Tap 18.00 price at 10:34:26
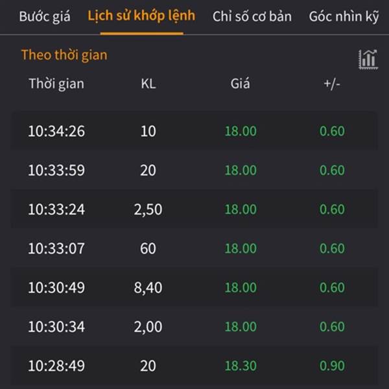This screenshot has height=389, width=389. coord(241,131)
